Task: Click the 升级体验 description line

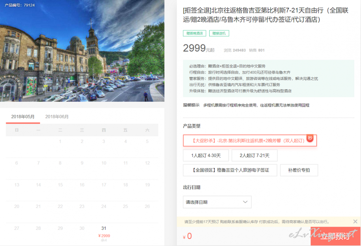Action: click(x=240, y=91)
